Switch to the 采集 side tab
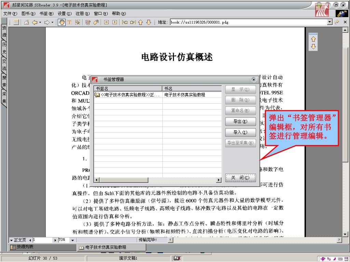This screenshot has height=262, width=350. click(4, 98)
